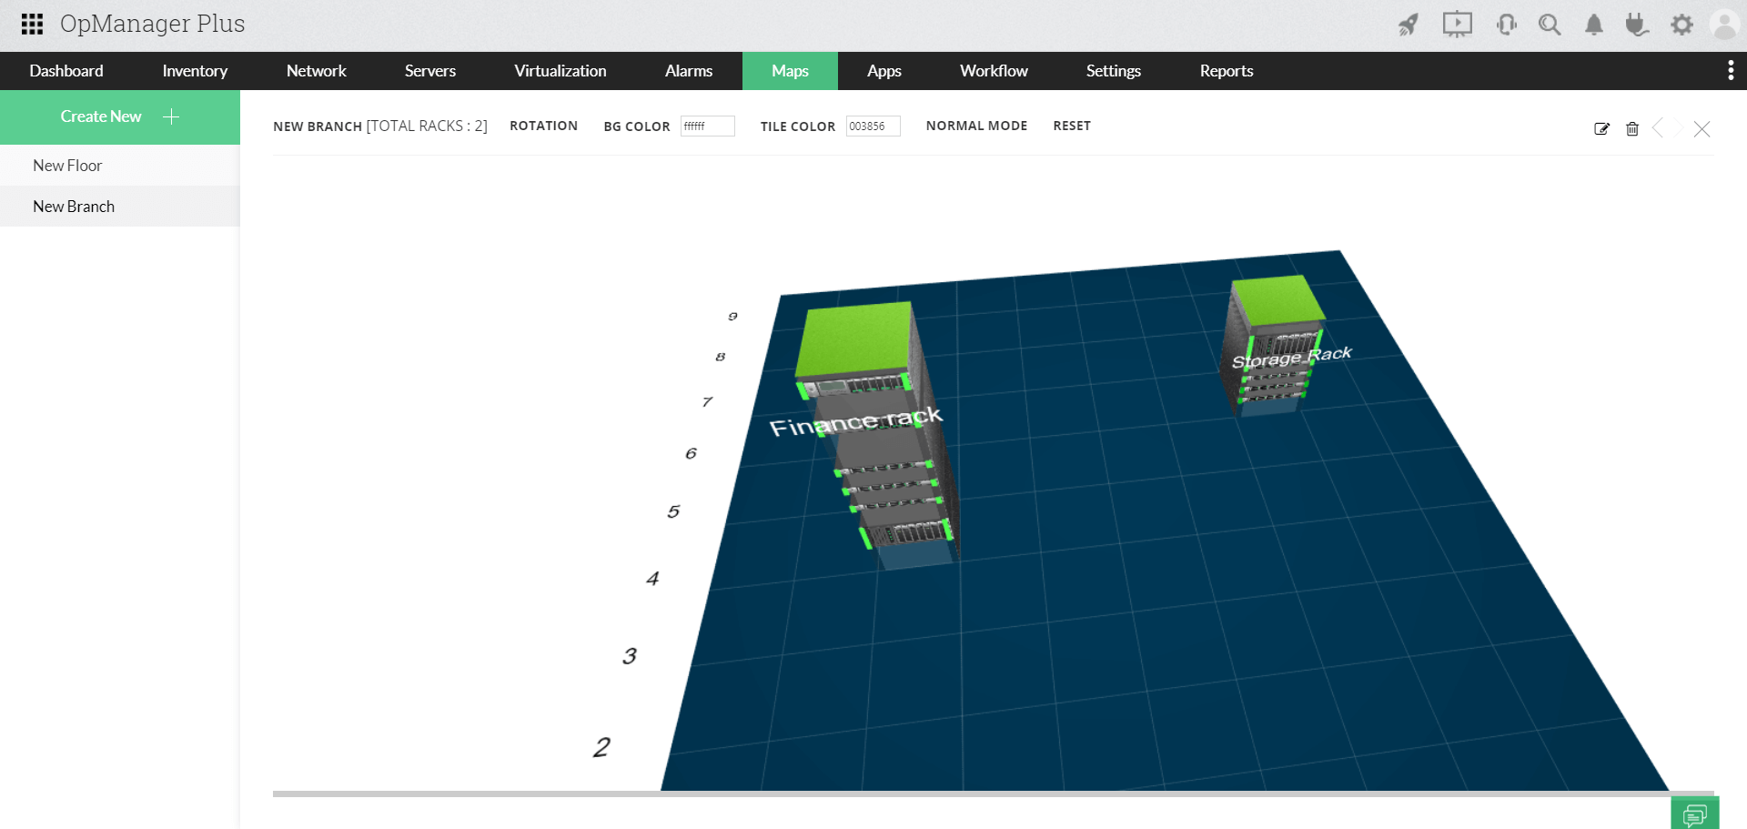Toggle Rotation of the 3D floor
Image resolution: width=1747 pixels, height=829 pixels.
coord(543,126)
